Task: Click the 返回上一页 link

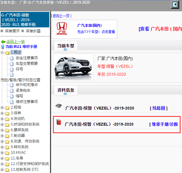Action: pyautogui.click(x=62, y=16)
